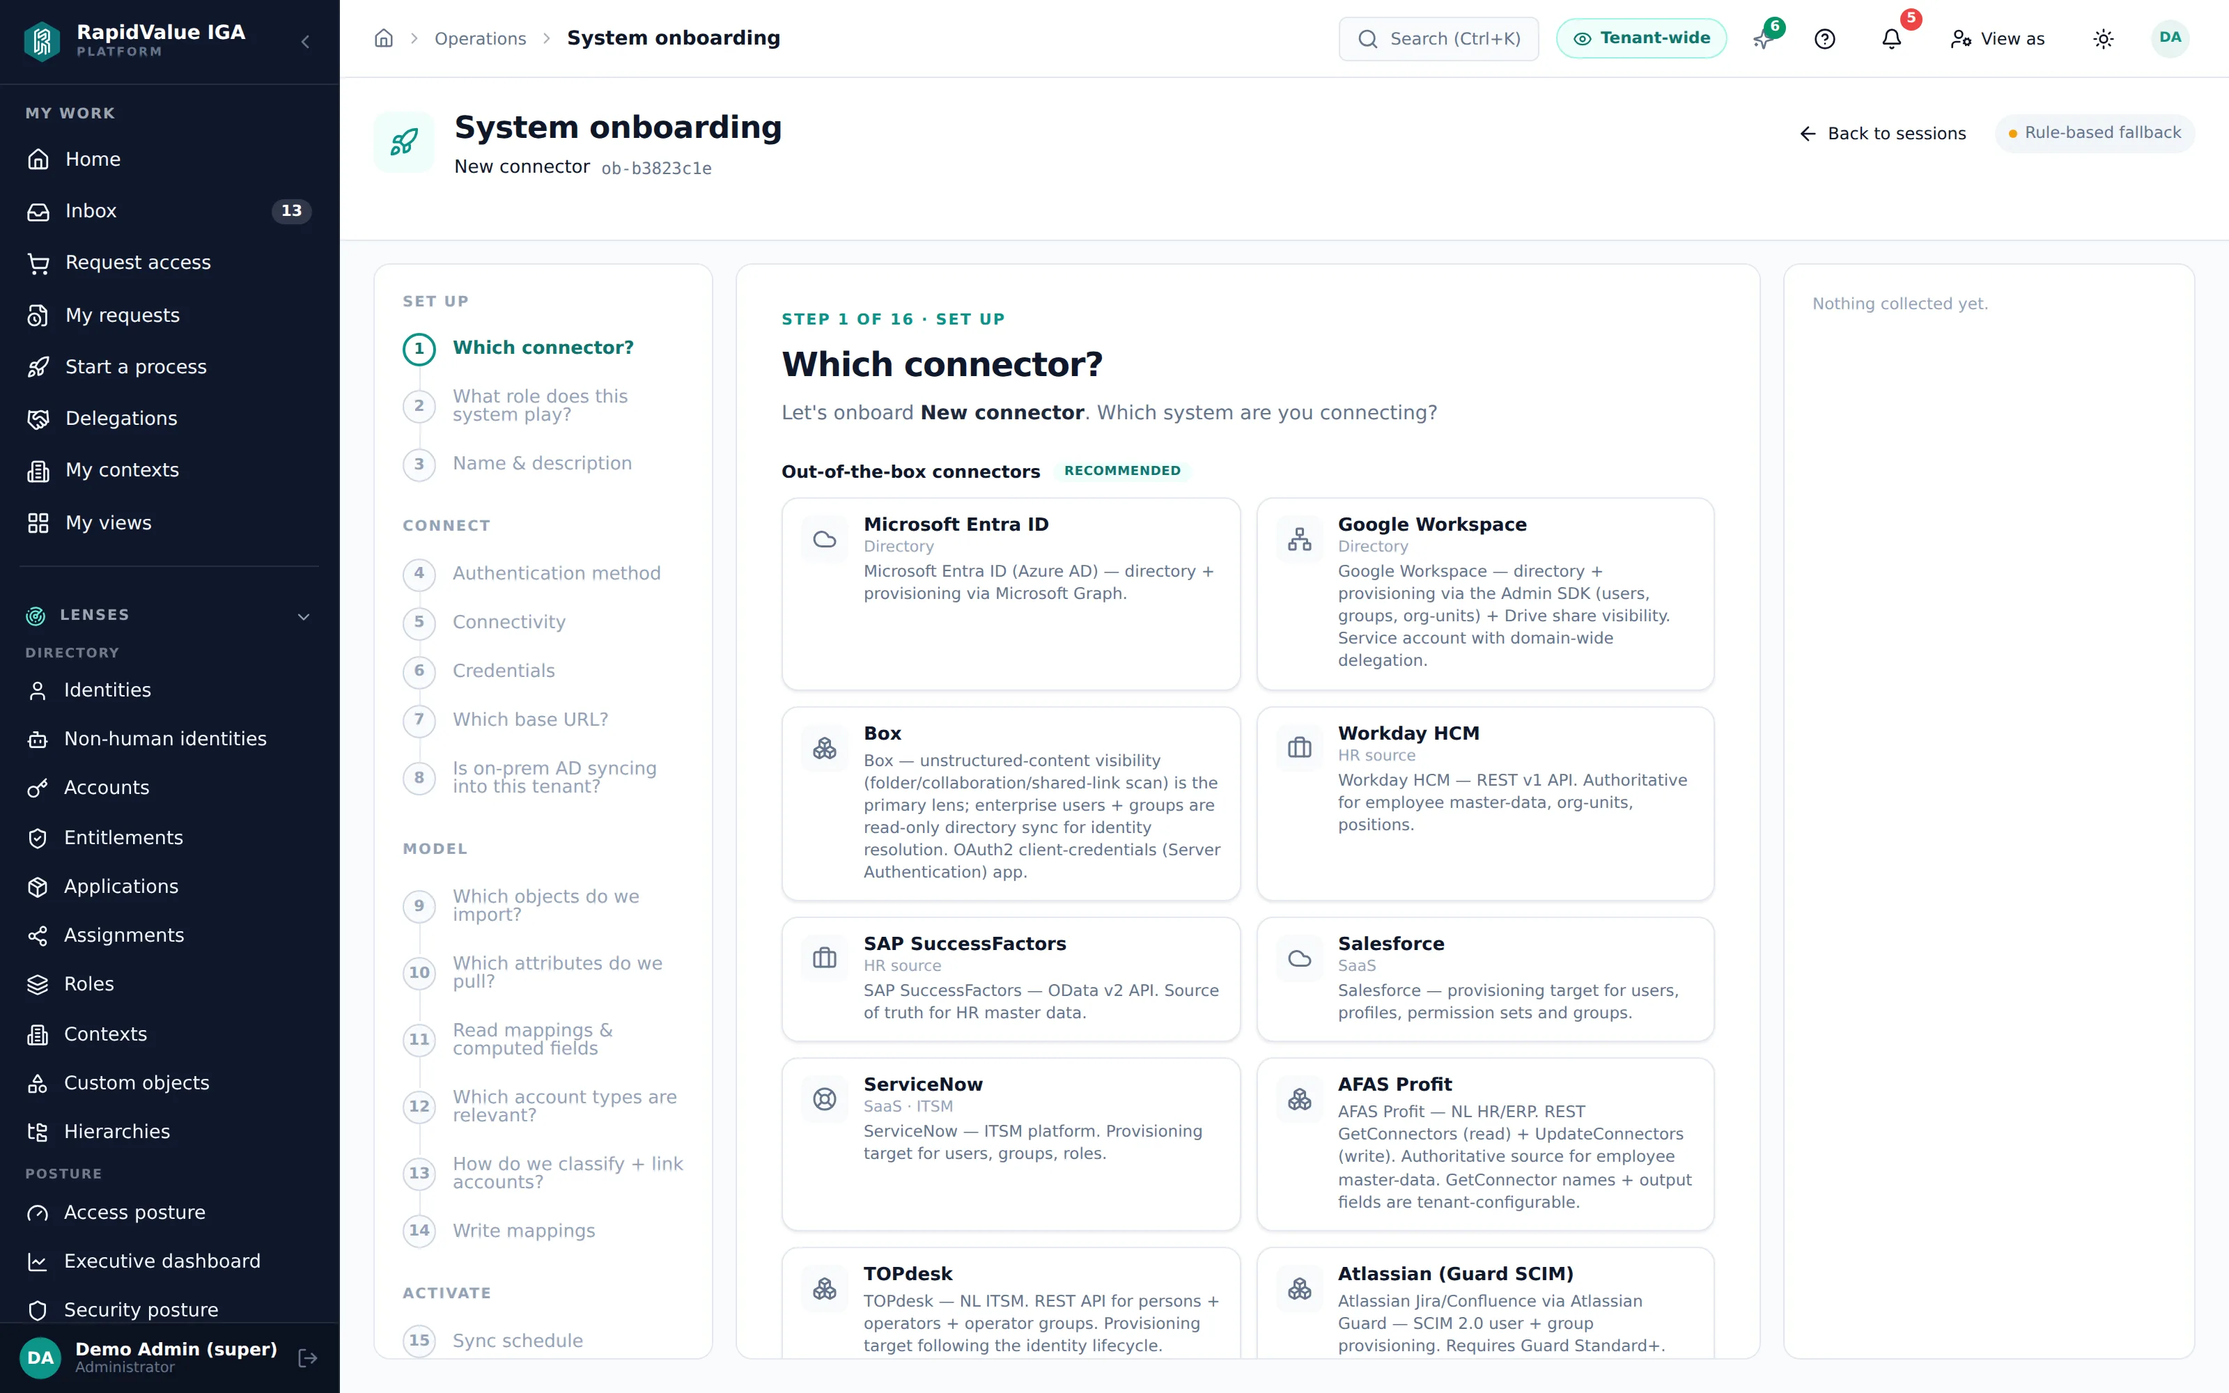This screenshot has width=2229, height=1393.
Task: Click the Microsoft Entra ID cloud icon
Action: (x=824, y=539)
